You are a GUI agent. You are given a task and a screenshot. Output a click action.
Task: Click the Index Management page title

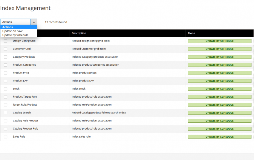coord(25,8)
